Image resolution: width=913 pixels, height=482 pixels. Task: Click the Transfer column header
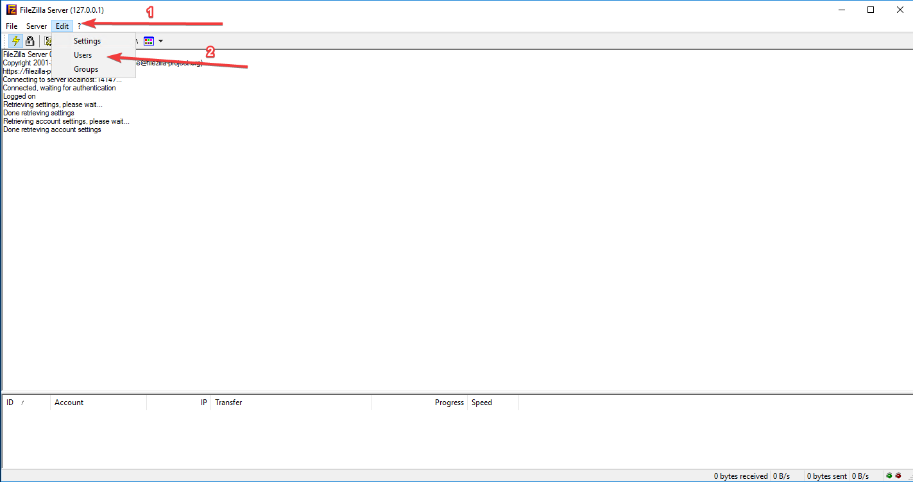[291, 403]
